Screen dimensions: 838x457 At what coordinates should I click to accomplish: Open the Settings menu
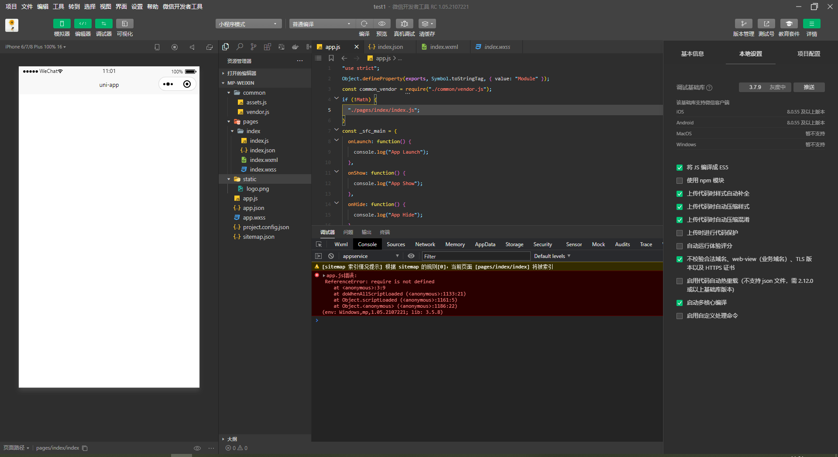[x=137, y=7]
